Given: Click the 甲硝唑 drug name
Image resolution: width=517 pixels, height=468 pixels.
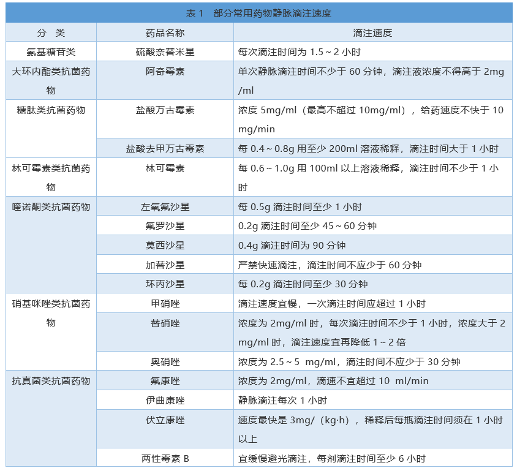Looking at the screenshot, I should (x=165, y=303).
